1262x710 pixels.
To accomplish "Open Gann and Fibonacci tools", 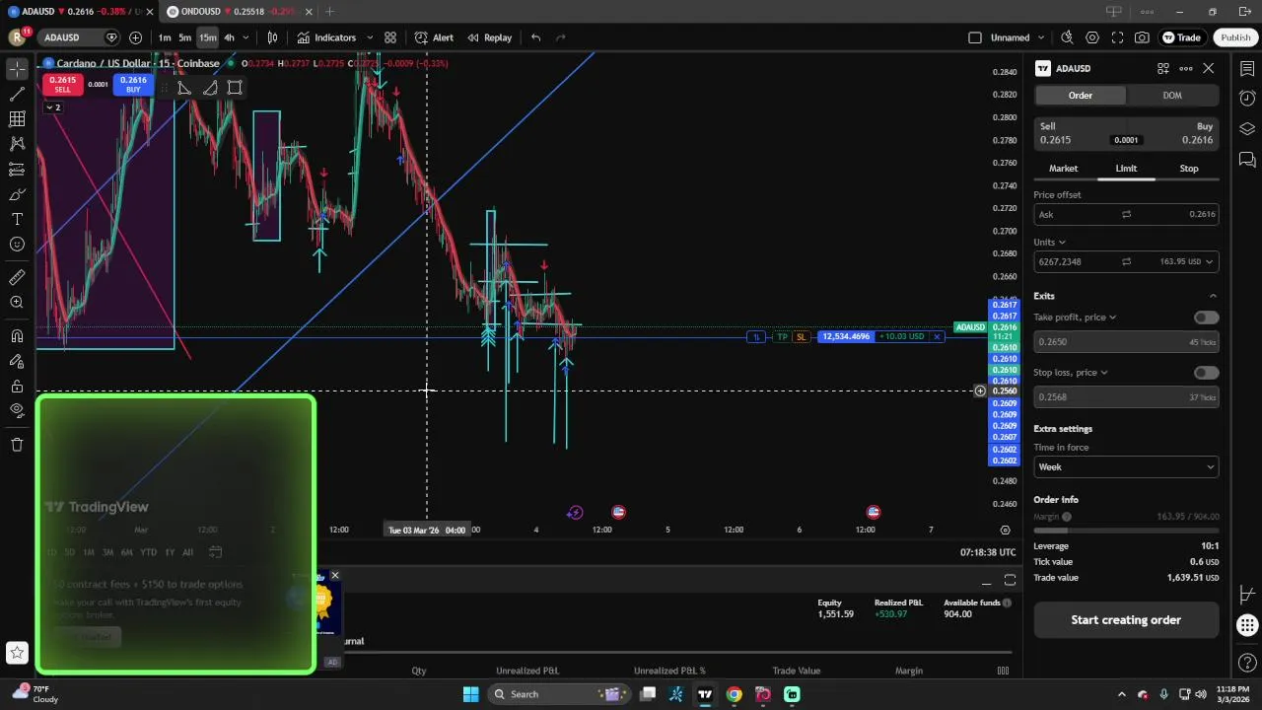I will 17,119.
